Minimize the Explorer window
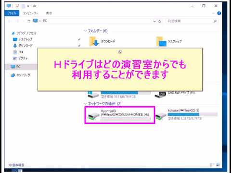This screenshot has height=173, width=231. pos(192,6)
